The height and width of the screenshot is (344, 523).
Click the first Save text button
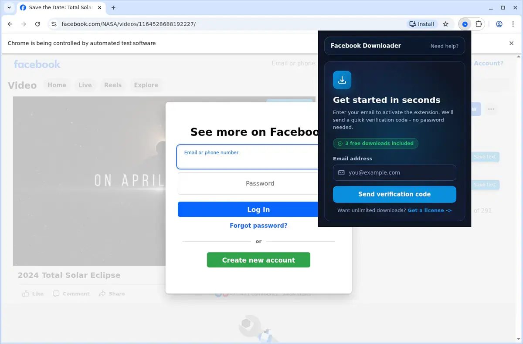[x=485, y=157]
